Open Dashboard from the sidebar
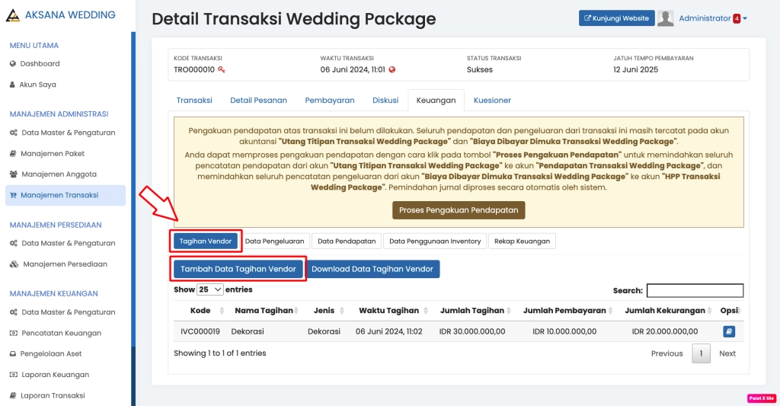 tap(40, 64)
